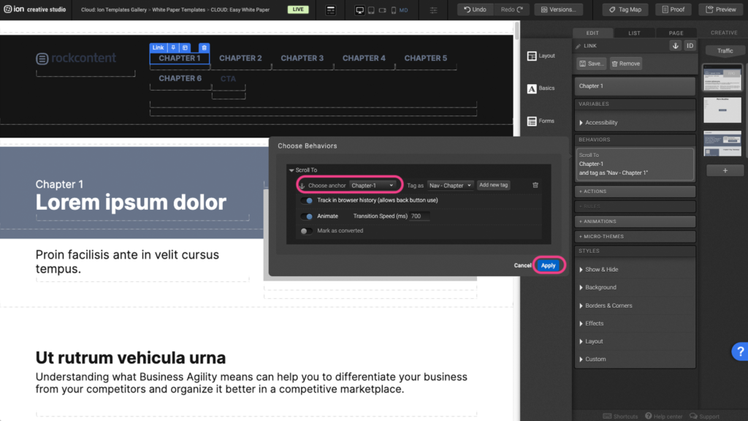Turn off the Animate toggle
This screenshot has height=421, width=748.
point(307,216)
